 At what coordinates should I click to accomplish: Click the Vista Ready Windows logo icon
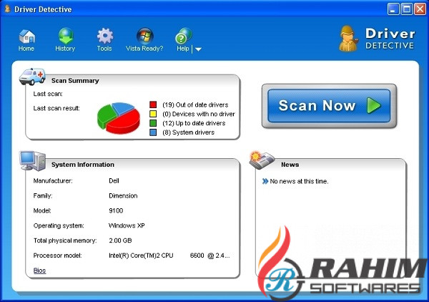click(x=145, y=36)
